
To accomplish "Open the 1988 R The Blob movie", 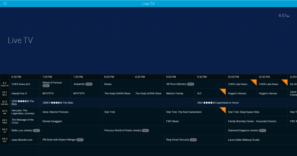I will [x=117, y=103].
